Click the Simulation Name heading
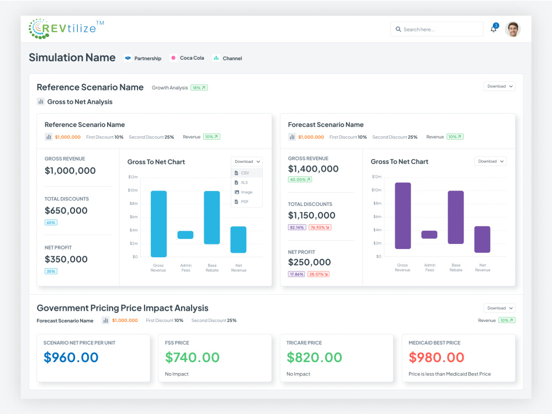Image resolution: width=552 pixels, height=414 pixels. tap(72, 57)
